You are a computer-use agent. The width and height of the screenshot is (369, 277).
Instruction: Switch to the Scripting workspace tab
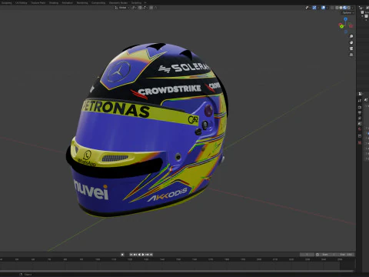[136, 3]
